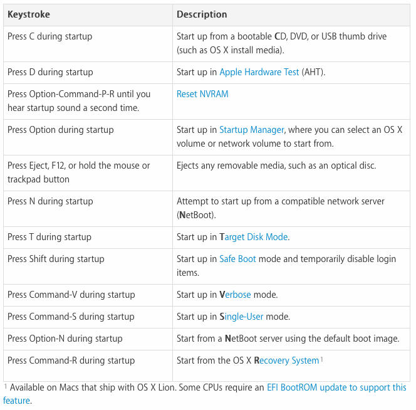Click the "Press N during startup" cell
The image size is (416, 410).
50,201
